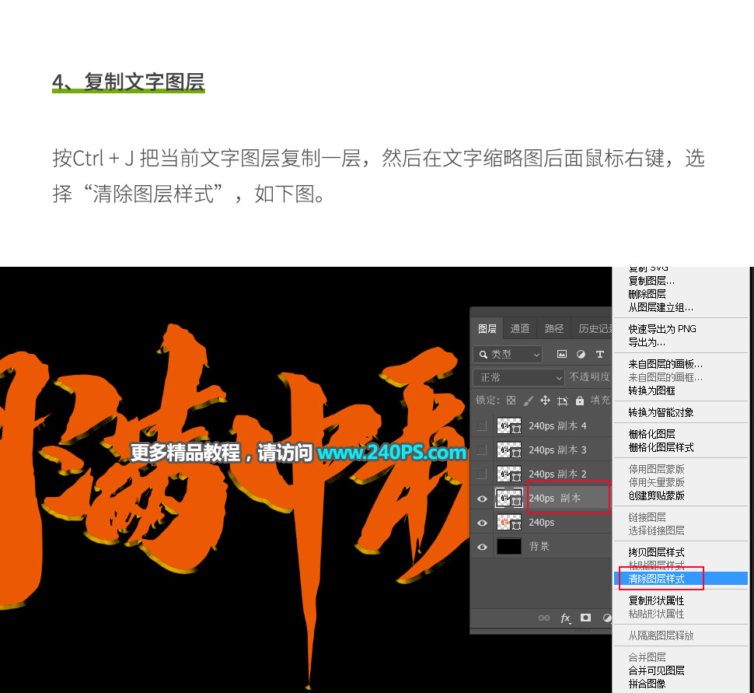Switch to the 通道 channels tab
The height and width of the screenshot is (693, 754).
tap(519, 328)
